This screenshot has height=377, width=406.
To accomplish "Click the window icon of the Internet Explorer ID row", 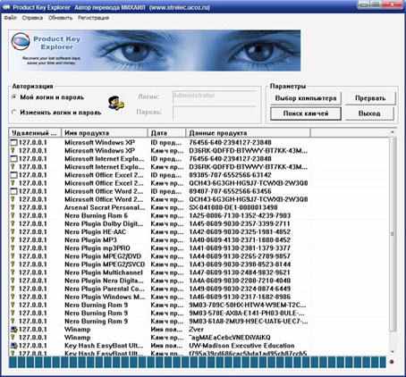I will click(13, 159).
